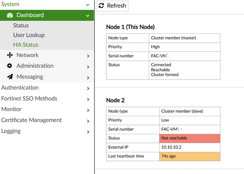Click Node 2 priority value 'Low'
244x174 pixels.
pos(165,120)
